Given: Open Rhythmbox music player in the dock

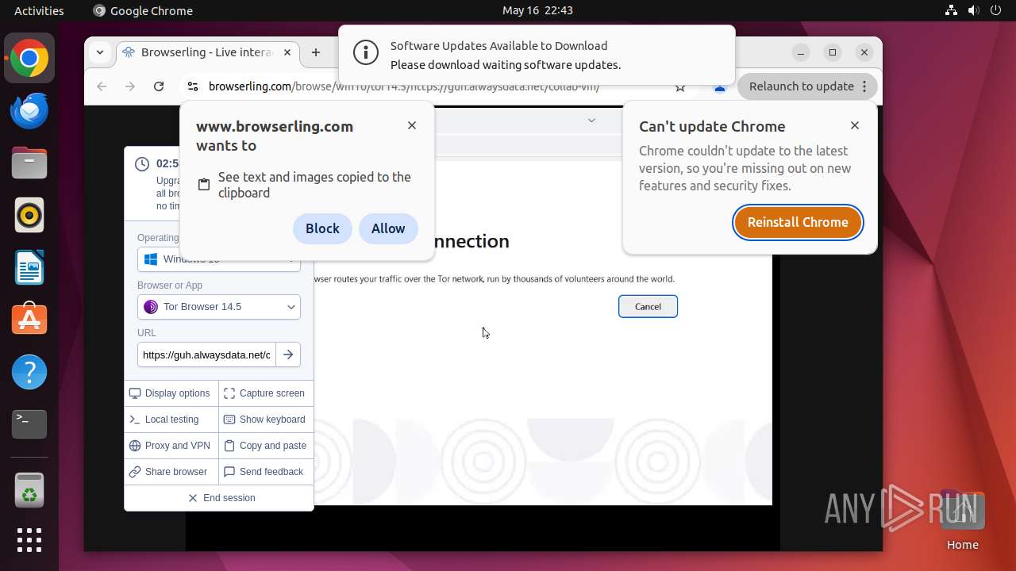Looking at the screenshot, I should click(x=29, y=215).
